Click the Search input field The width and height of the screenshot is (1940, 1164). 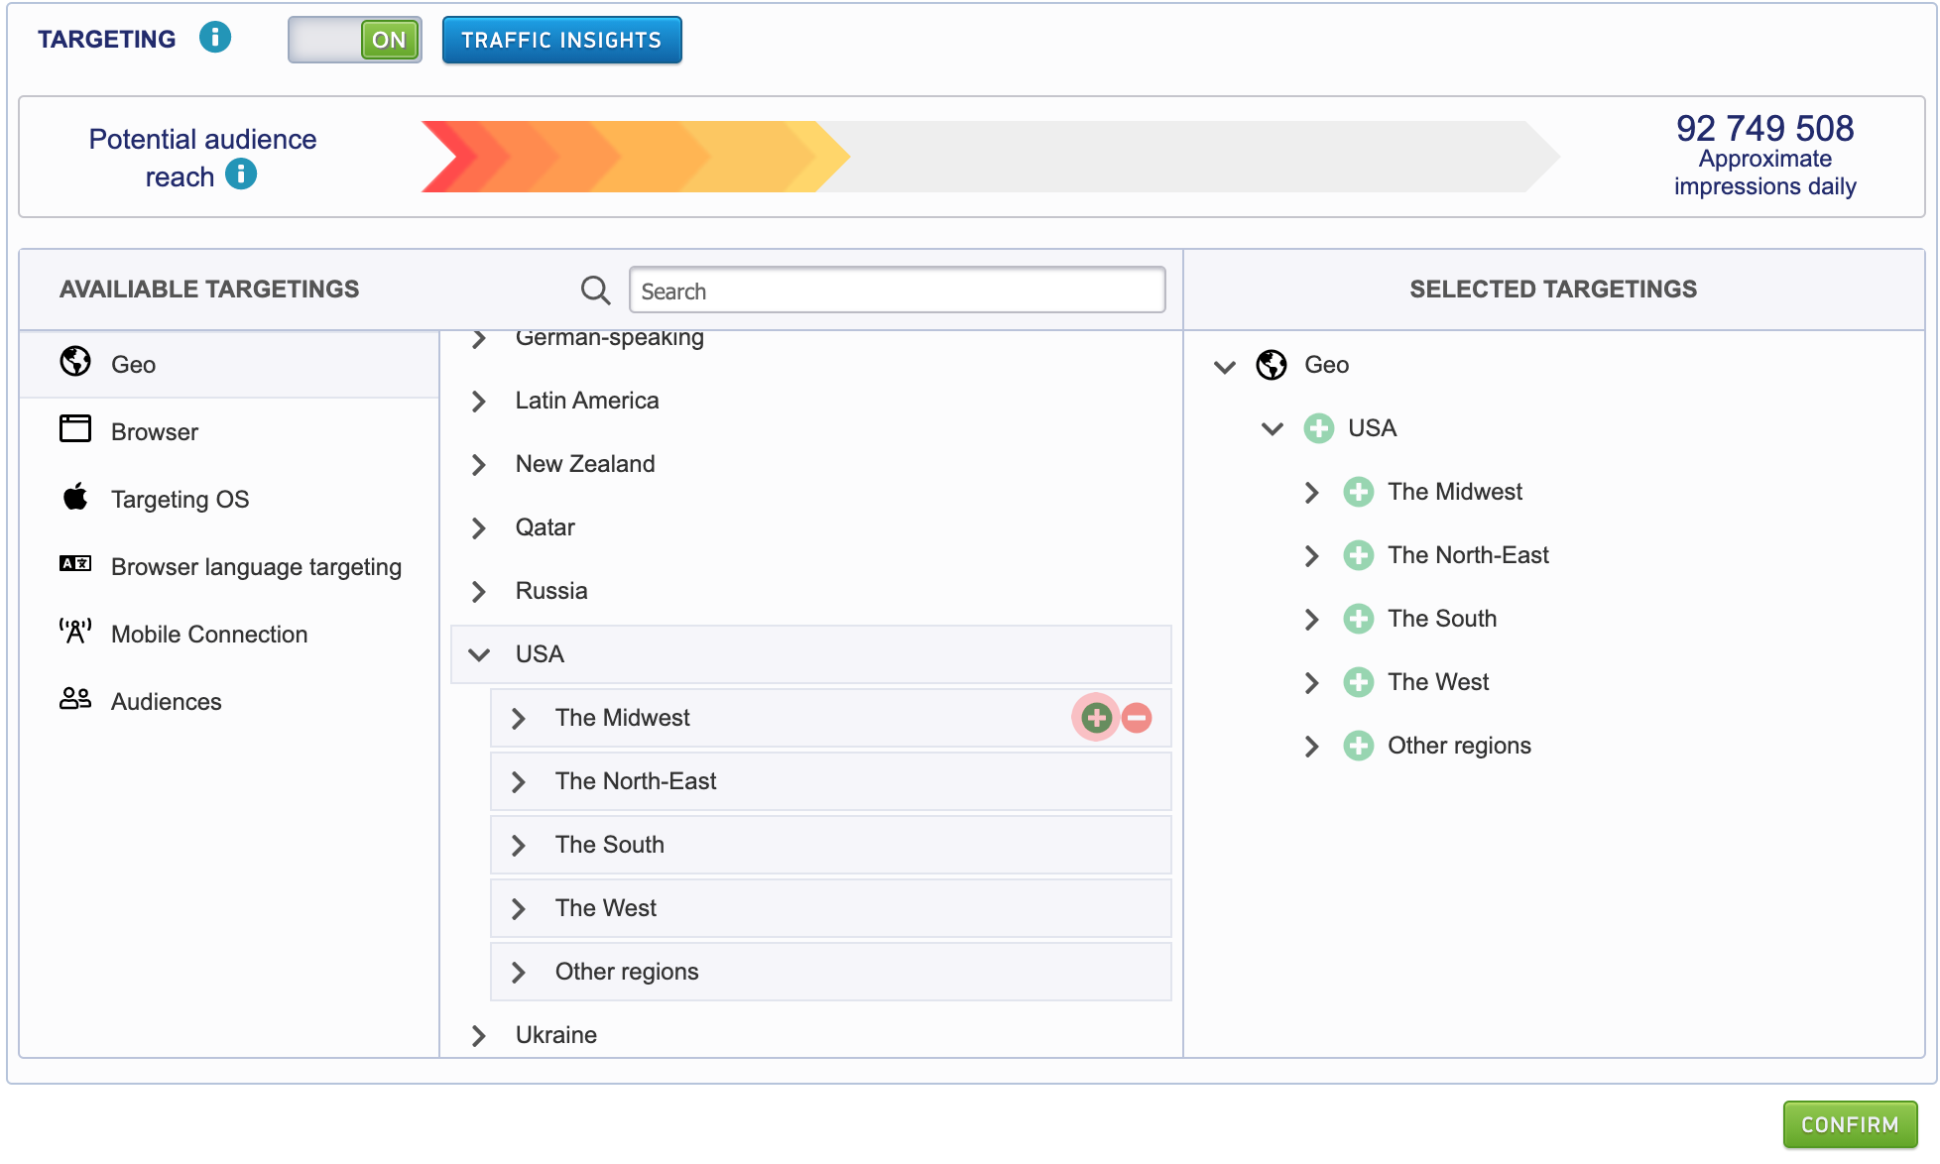898,290
